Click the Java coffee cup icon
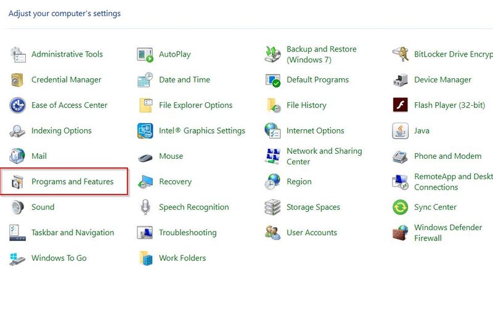 [401, 130]
